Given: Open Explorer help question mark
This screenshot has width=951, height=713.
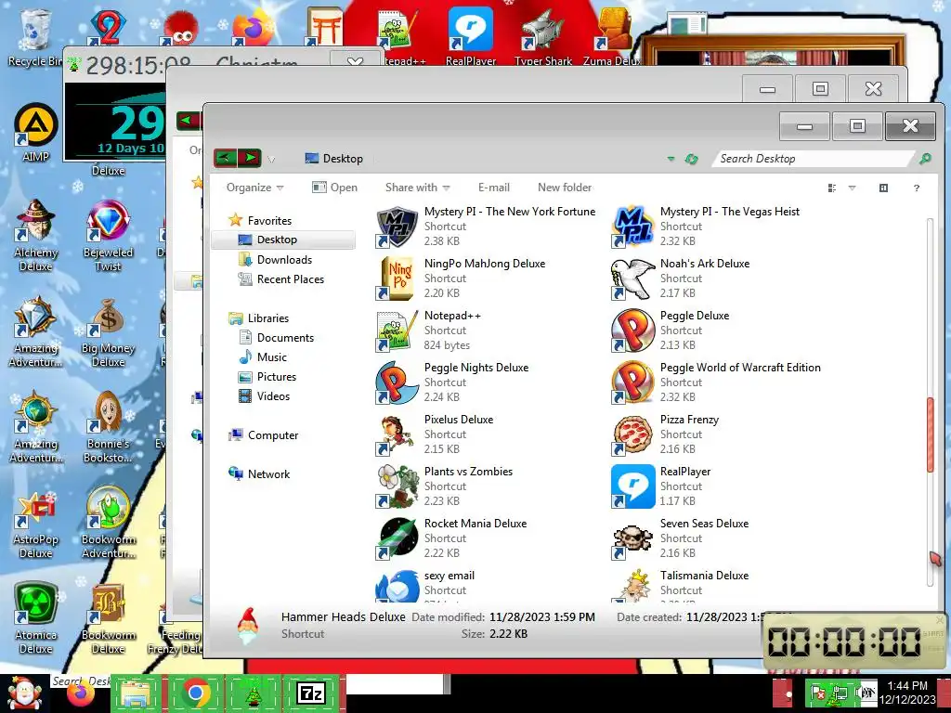Looking at the screenshot, I should (x=917, y=188).
